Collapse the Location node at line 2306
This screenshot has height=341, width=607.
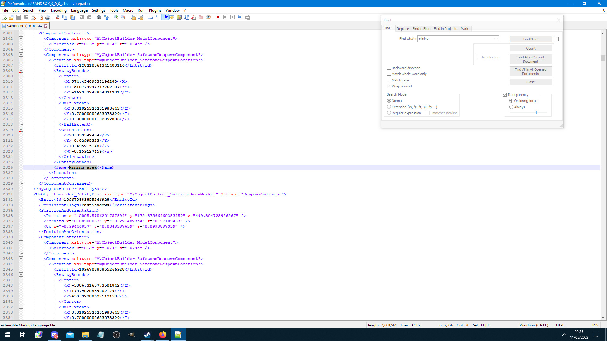[x=21, y=60]
